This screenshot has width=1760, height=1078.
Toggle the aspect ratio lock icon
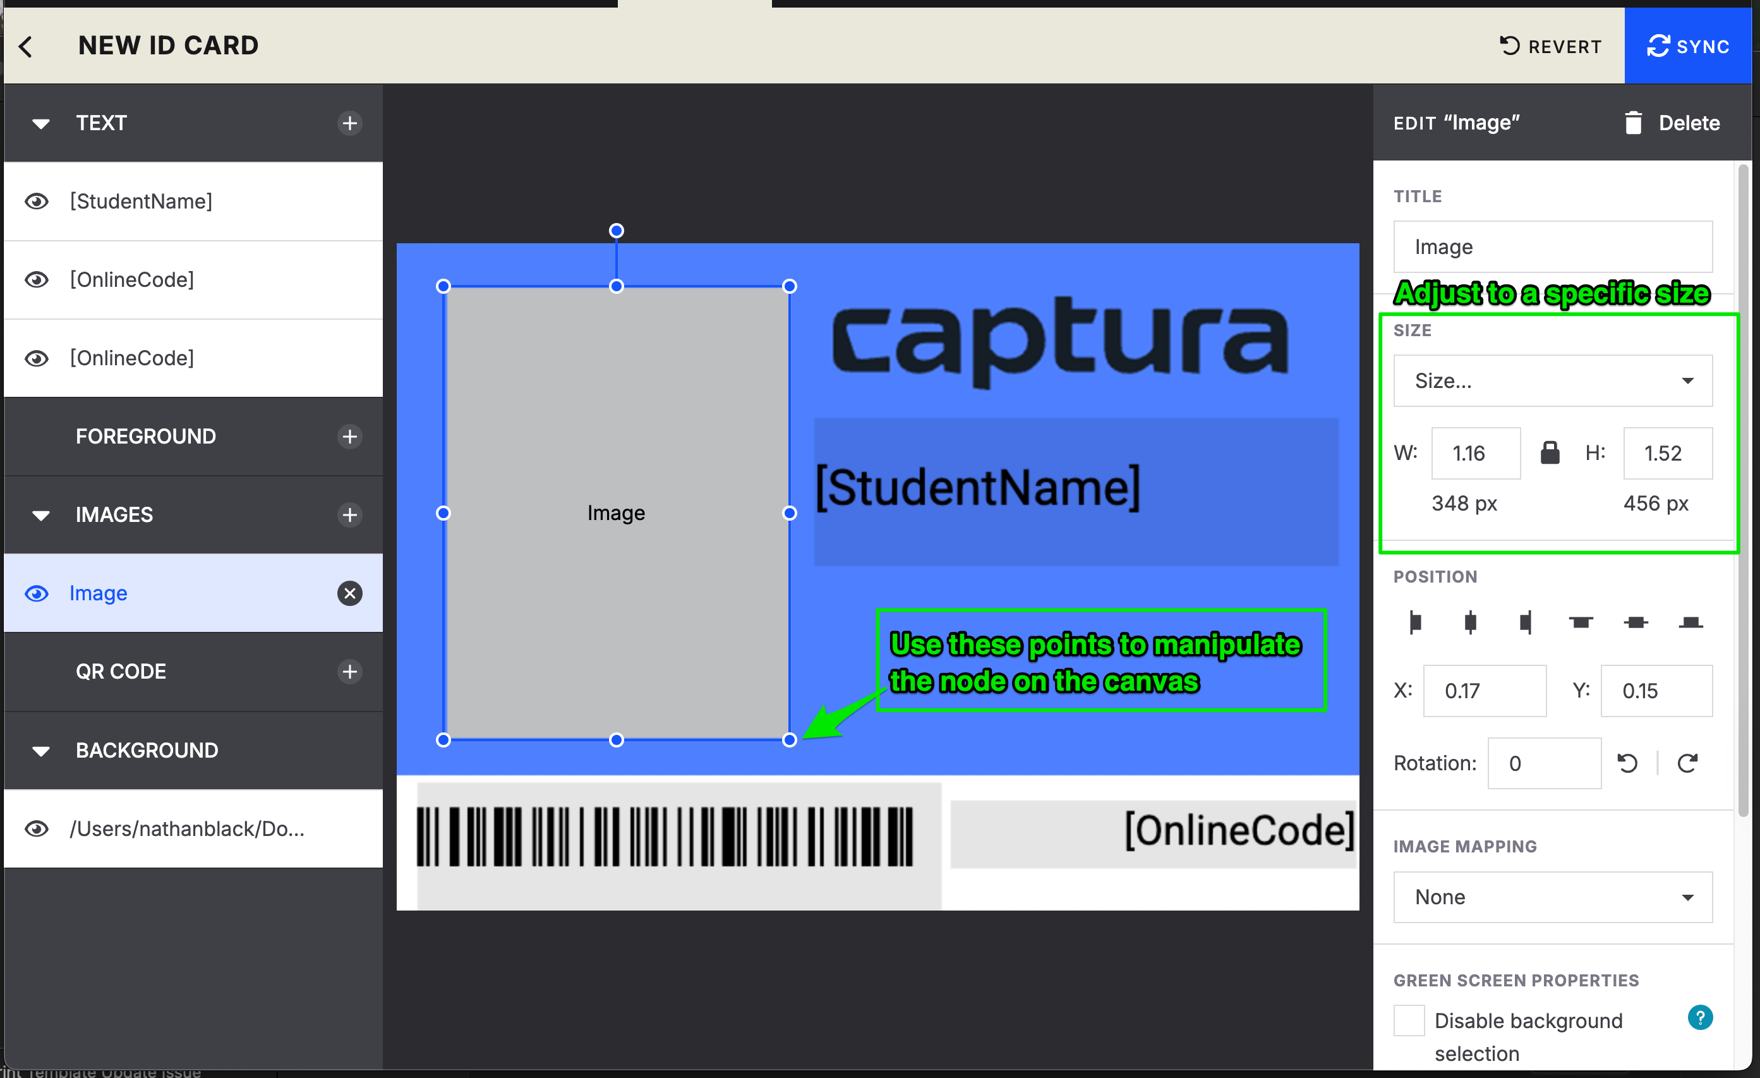point(1549,453)
